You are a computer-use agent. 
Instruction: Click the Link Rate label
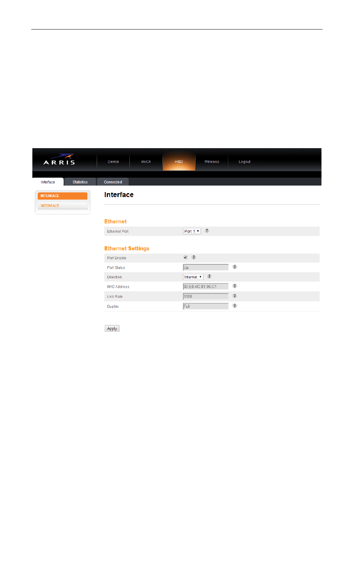115,297
